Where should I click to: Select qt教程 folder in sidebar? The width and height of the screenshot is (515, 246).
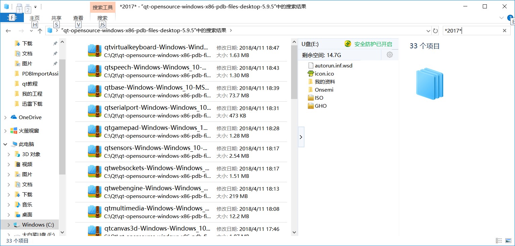click(x=30, y=84)
